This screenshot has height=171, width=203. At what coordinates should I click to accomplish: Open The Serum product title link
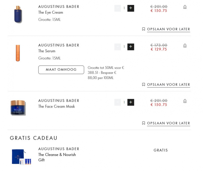click(47, 51)
